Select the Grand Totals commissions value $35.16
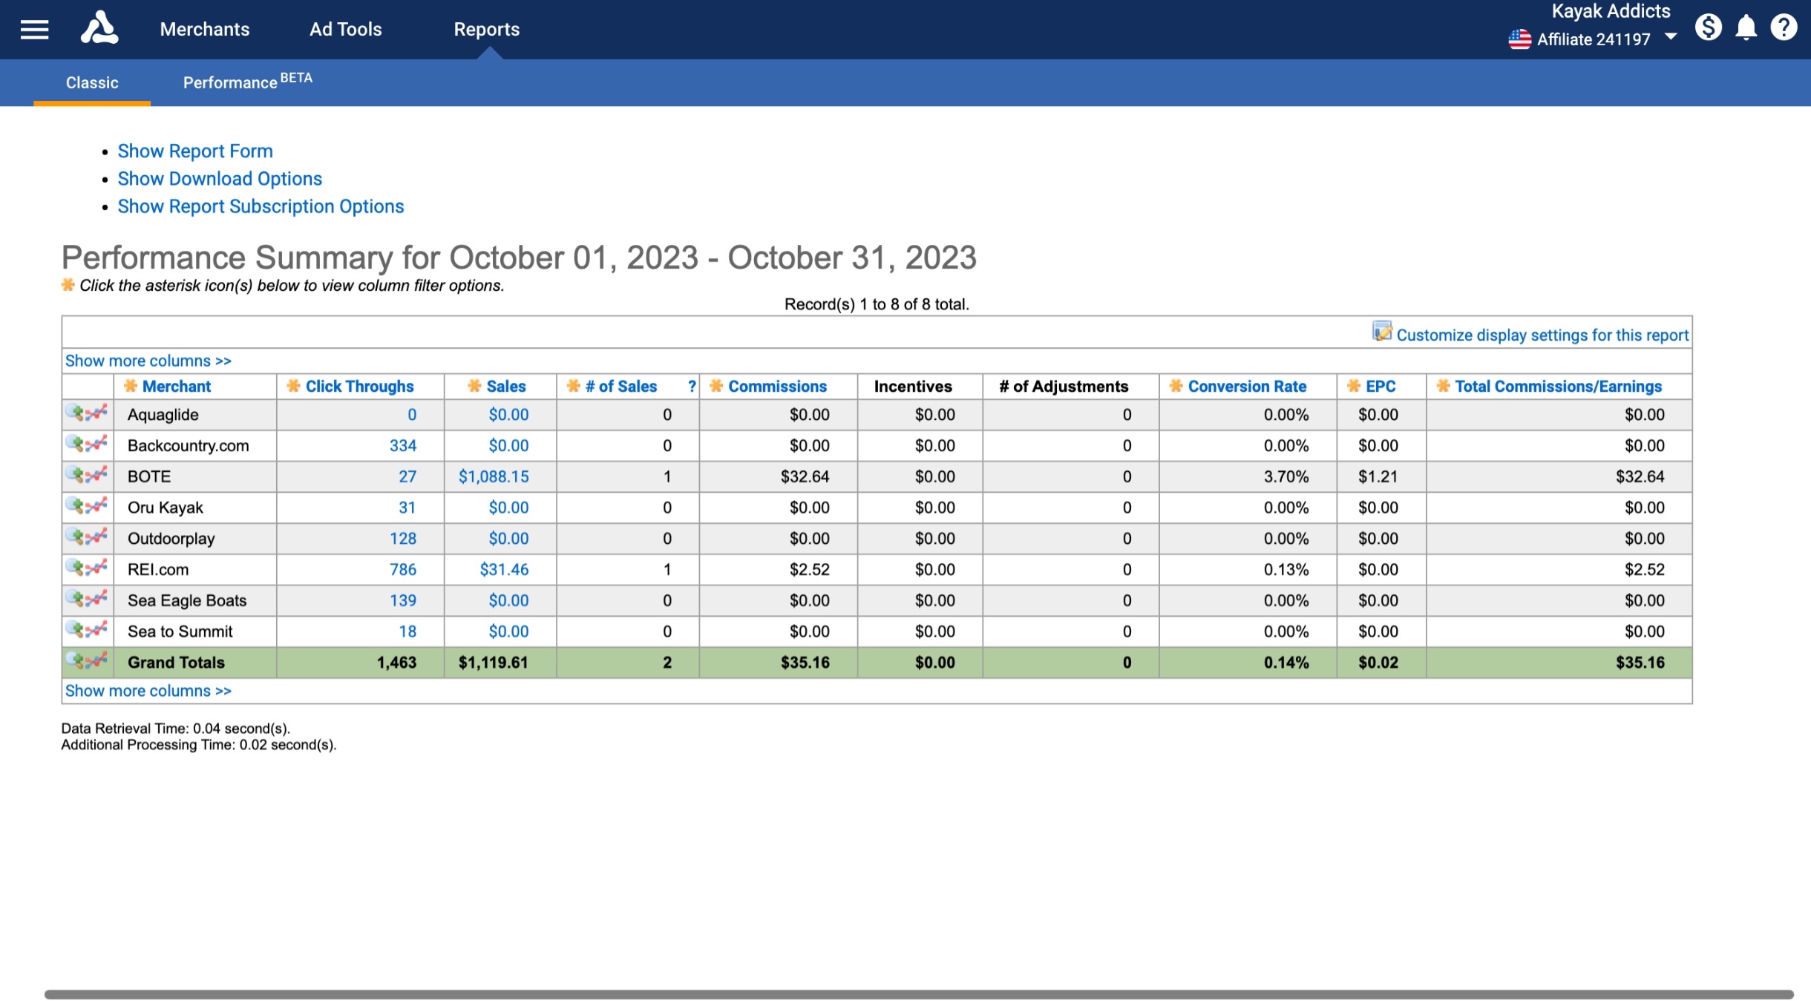Image resolution: width=1811 pixels, height=1001 pixels. coord(805,662)
